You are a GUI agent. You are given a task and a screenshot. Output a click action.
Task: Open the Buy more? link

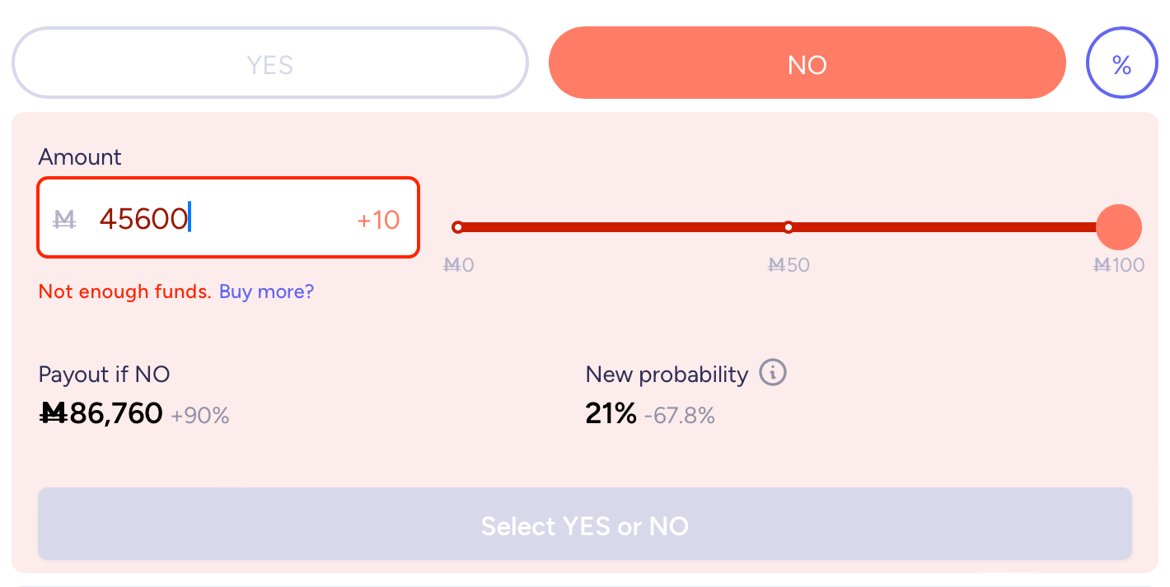pos(266,291)
